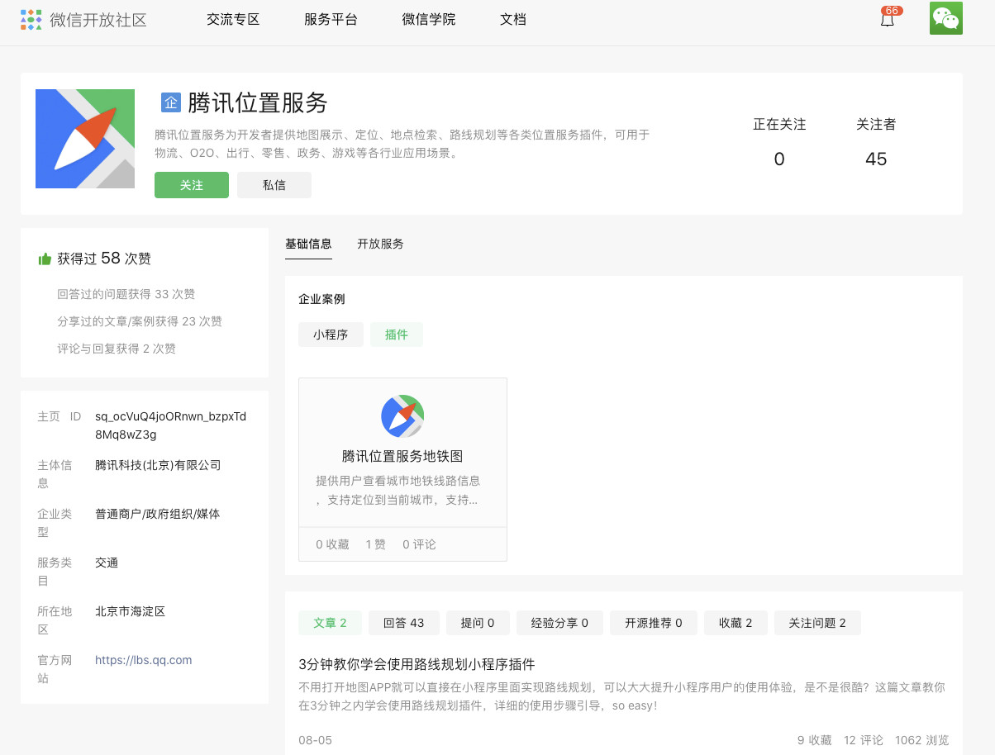
Task: Open the 服务平台 menu
Action: 331,19
